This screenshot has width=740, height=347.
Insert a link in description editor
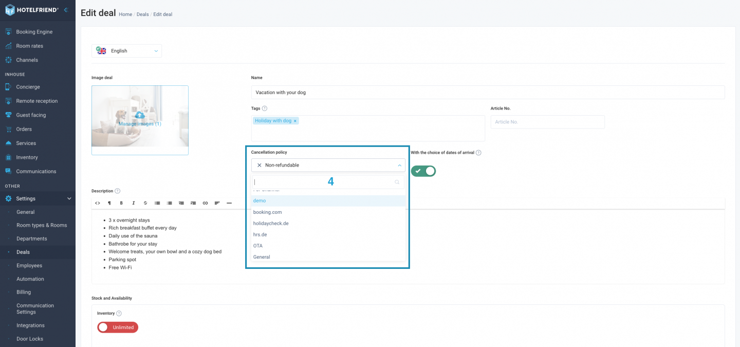tap(205, 203)
